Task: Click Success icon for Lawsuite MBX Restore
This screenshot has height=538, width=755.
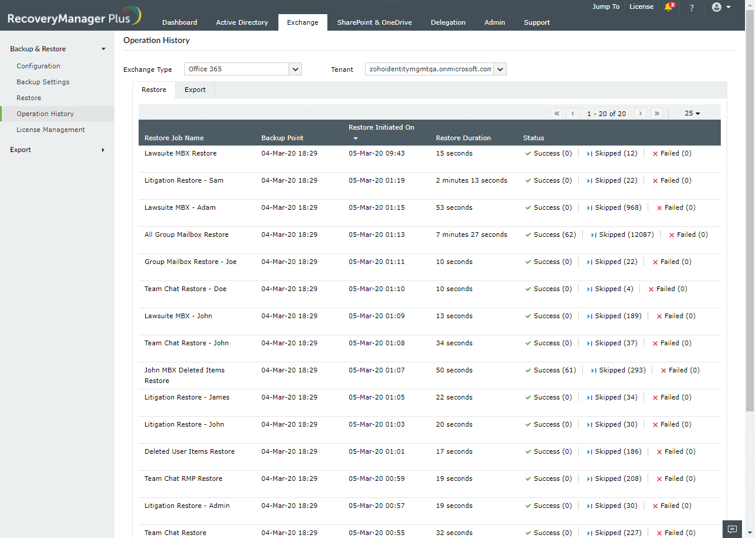Action: pyautogui.click(x=528, y=153)
